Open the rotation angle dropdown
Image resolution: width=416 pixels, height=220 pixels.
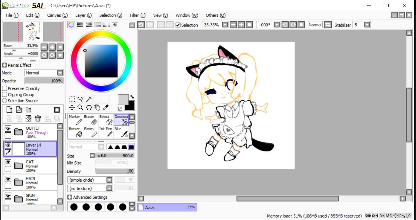click(x=277, y=25)
